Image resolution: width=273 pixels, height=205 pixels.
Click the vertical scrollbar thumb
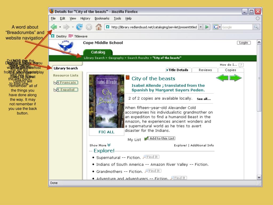(x=259, y=78)
